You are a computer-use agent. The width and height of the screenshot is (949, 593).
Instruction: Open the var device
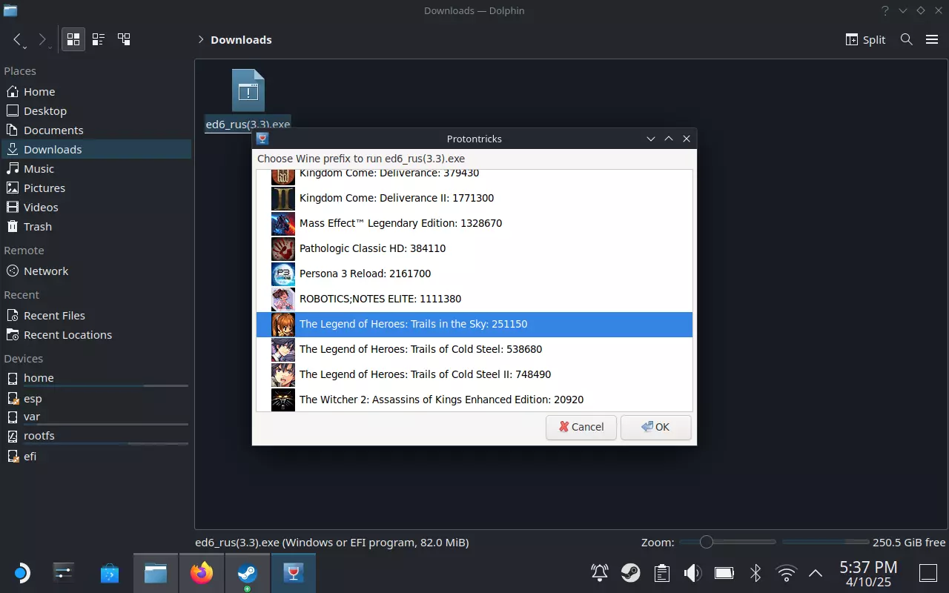96,417
